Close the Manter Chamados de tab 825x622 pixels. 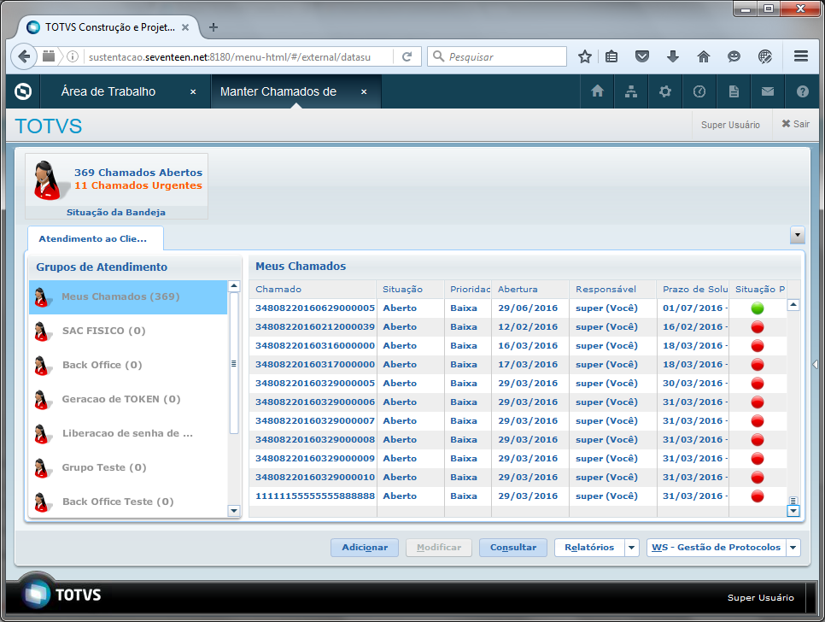pos(364,91)
